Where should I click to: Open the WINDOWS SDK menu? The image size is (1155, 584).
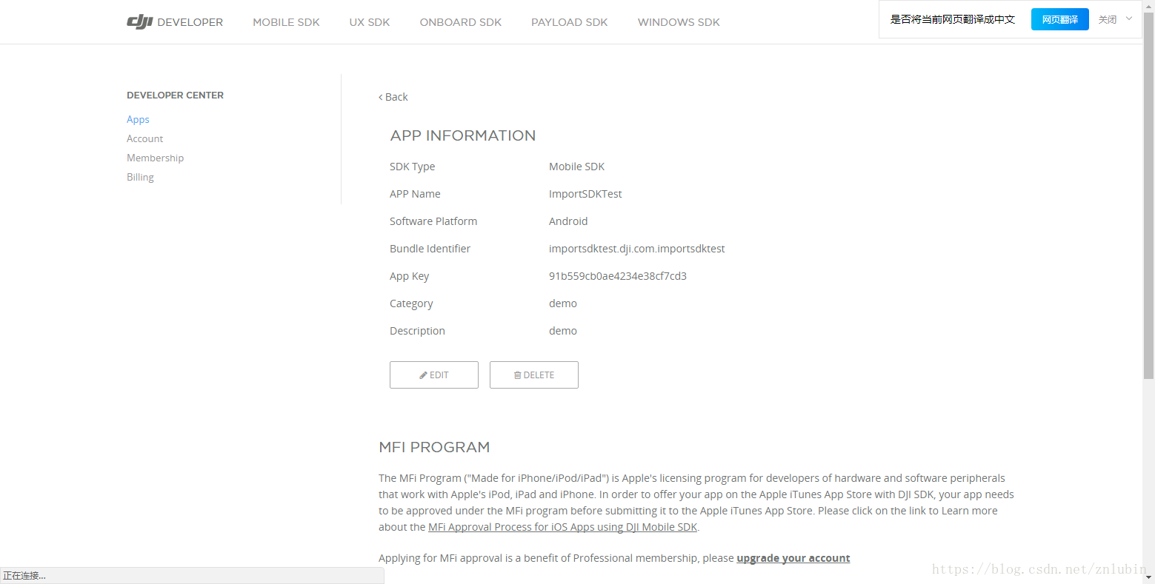tap(679, 22)
